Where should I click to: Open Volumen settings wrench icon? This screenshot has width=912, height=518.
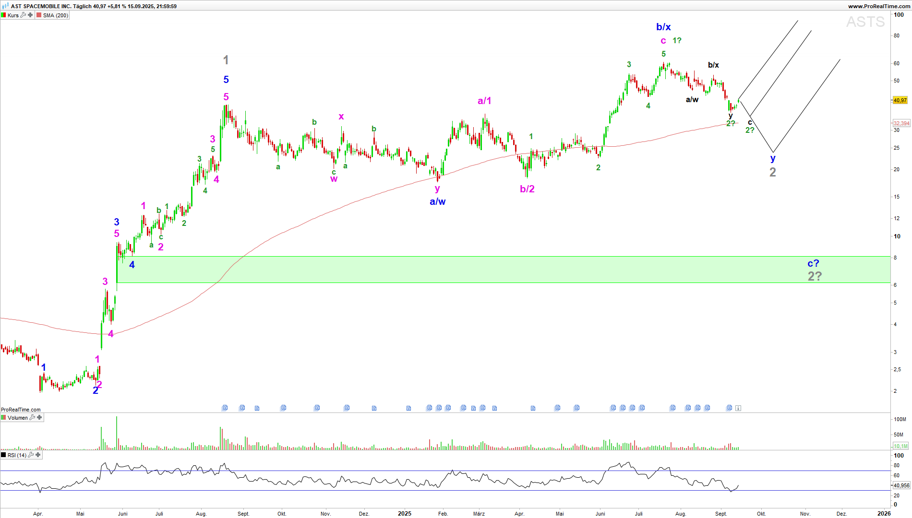point(32,418)
